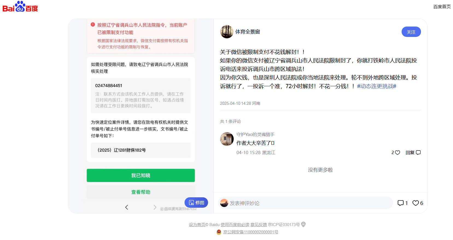The image size is (453, 240).
Task: Click the police badge icon in footer
Action: pyautogui.click(x=219, y=232)
